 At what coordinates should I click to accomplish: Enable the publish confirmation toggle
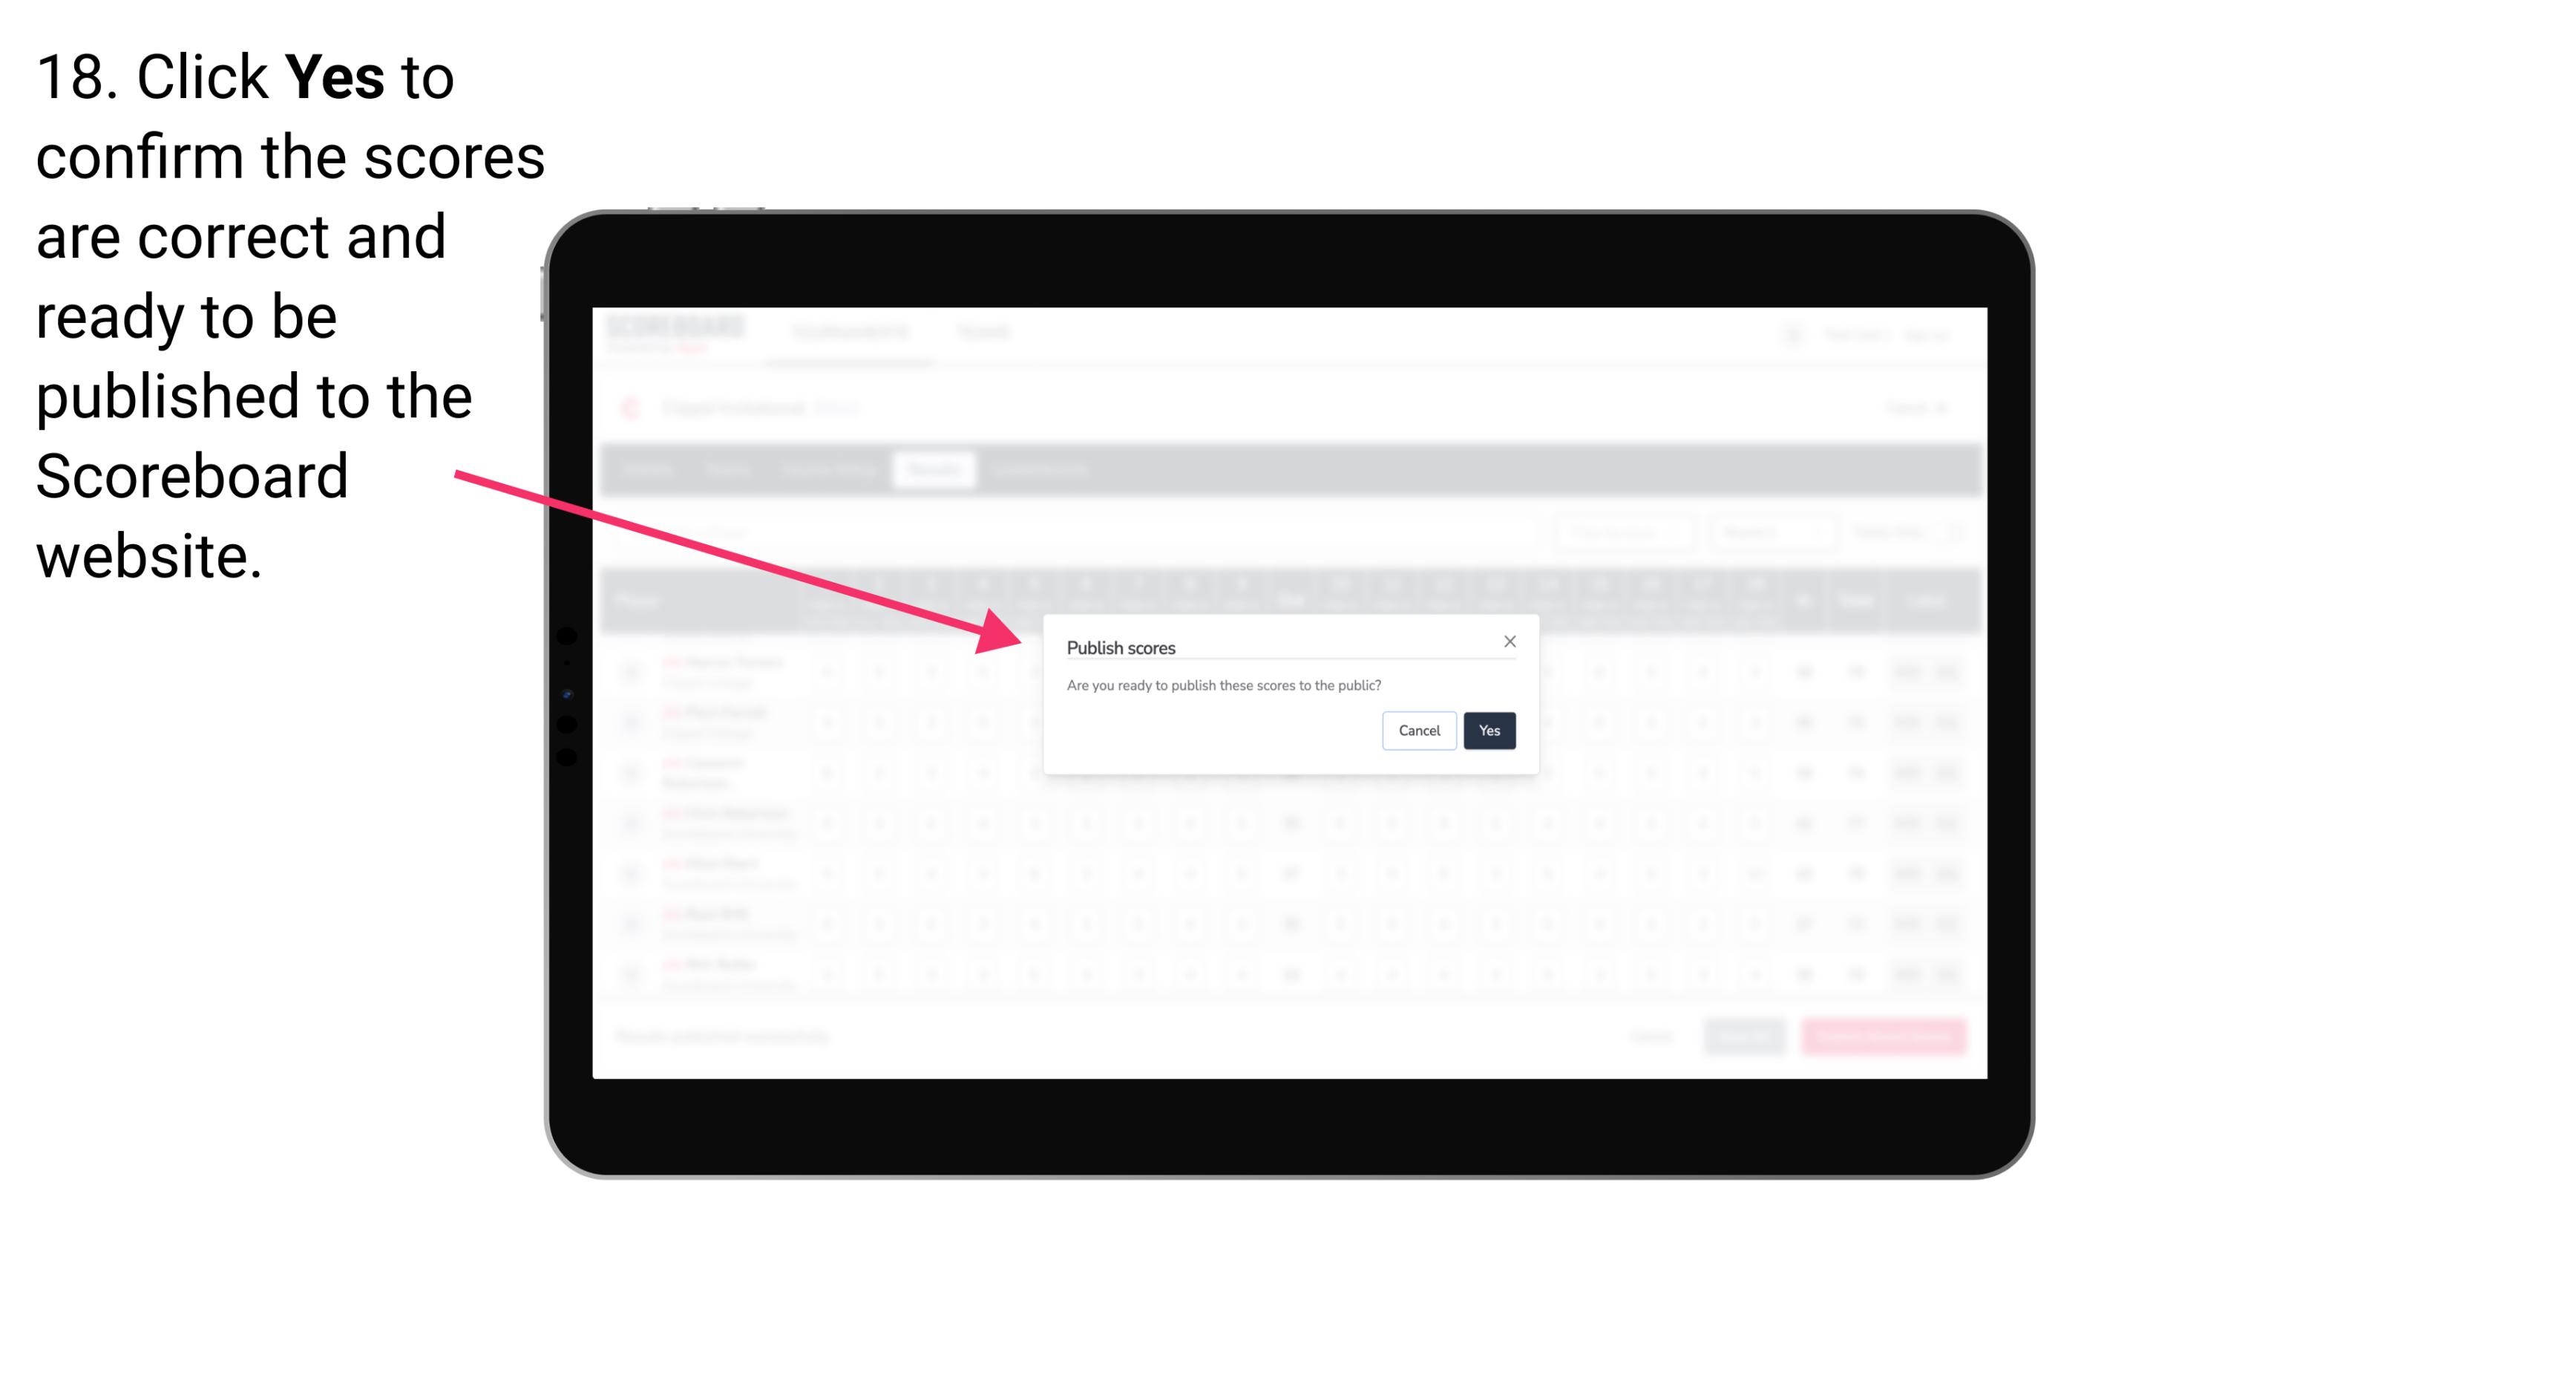pos(1489,729)
